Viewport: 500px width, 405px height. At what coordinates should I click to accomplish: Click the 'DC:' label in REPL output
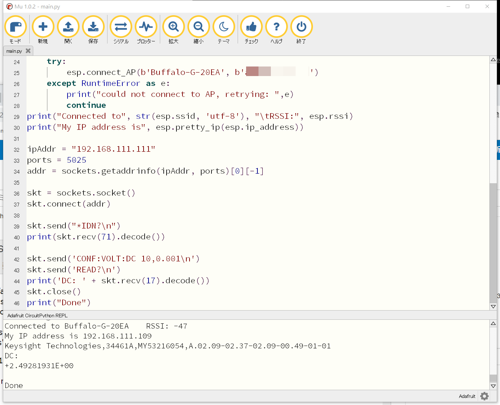[11, 356]
